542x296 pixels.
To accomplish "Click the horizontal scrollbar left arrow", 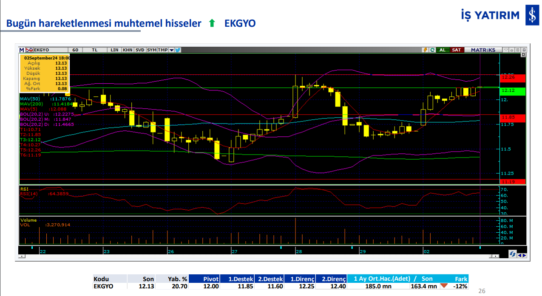I will pos(21,257).
